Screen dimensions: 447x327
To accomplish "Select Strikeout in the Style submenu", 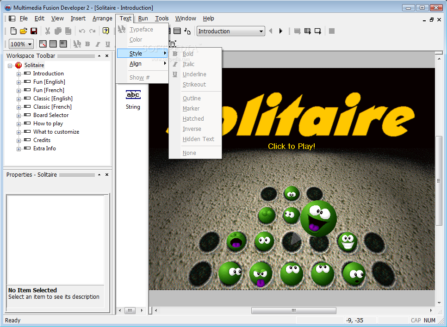I will point(195,85).
